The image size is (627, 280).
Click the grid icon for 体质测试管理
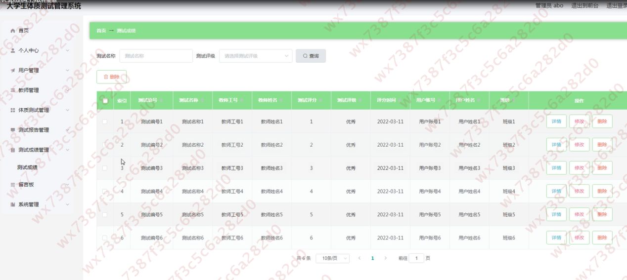click(x=13, y=110)
